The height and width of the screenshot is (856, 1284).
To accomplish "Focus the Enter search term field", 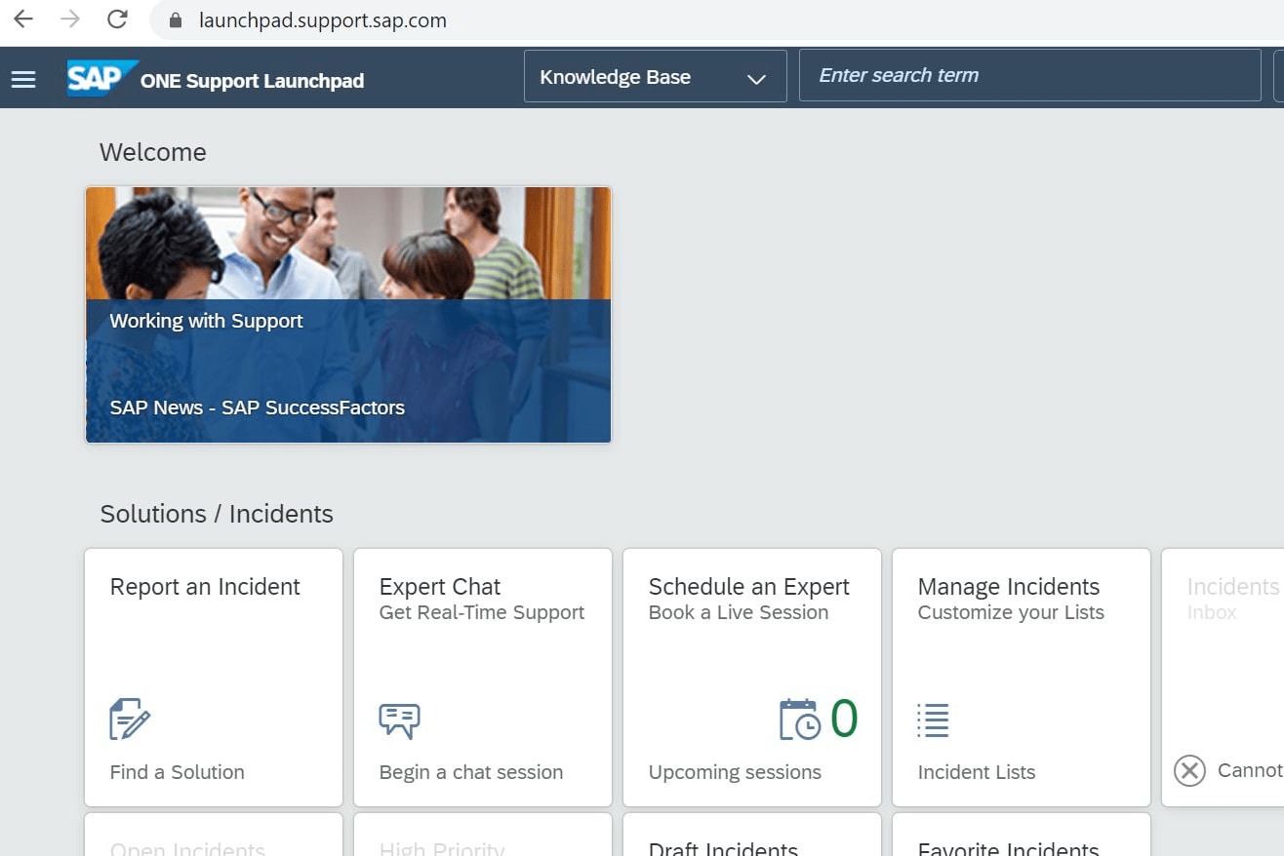I will point(1029,76).
